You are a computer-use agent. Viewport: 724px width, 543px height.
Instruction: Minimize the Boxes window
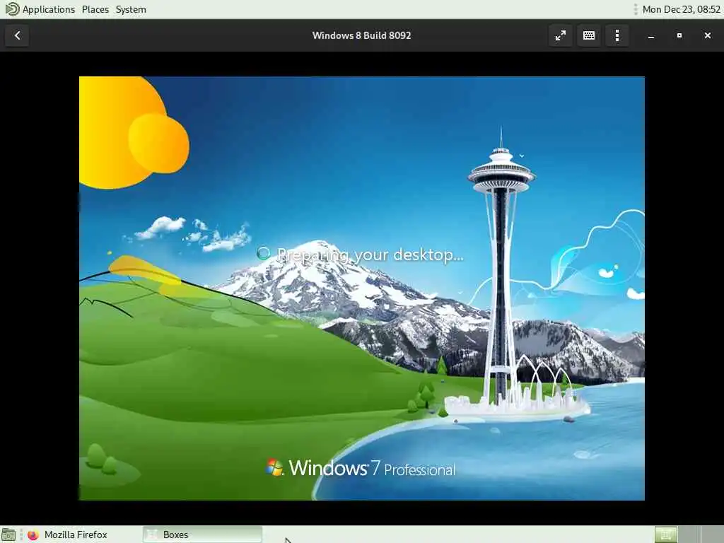[x=651, y=35]
